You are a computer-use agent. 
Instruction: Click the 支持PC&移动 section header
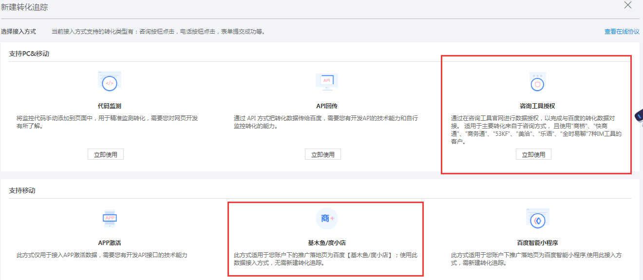tap(29, 54)
